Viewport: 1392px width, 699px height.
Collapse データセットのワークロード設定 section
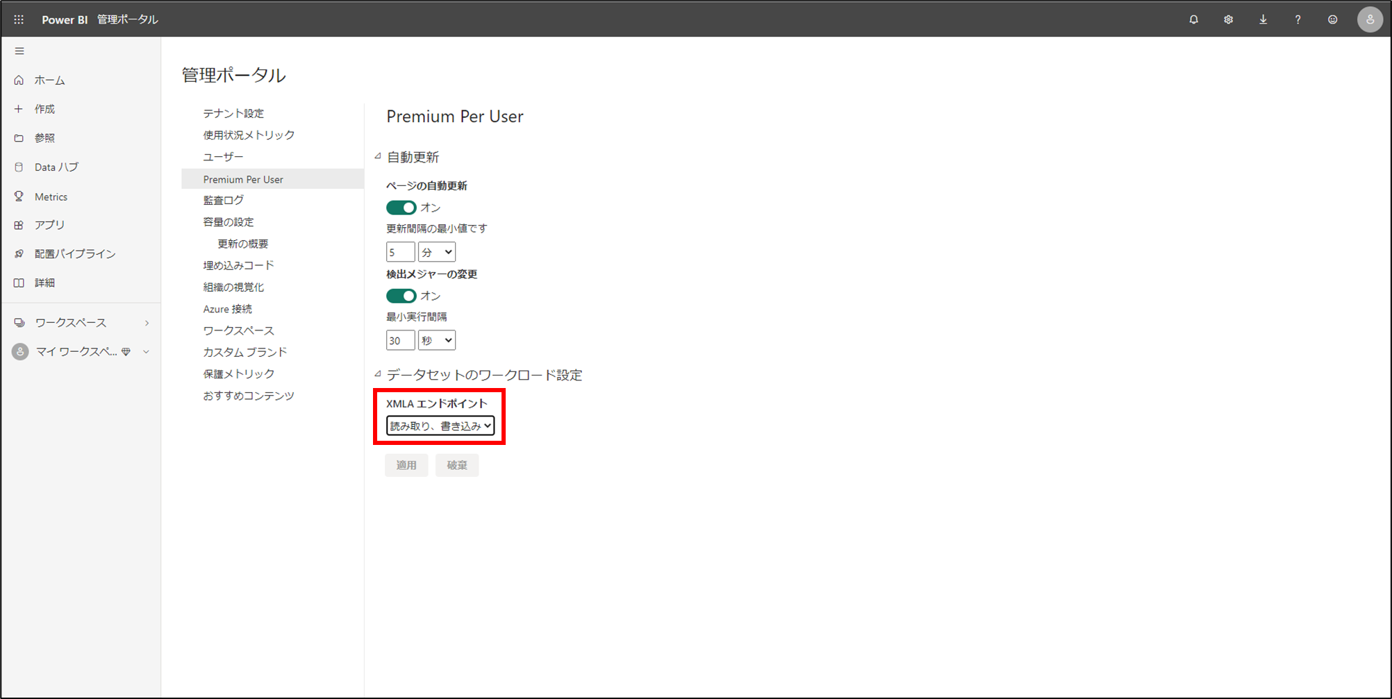click(x=378, y=375)
